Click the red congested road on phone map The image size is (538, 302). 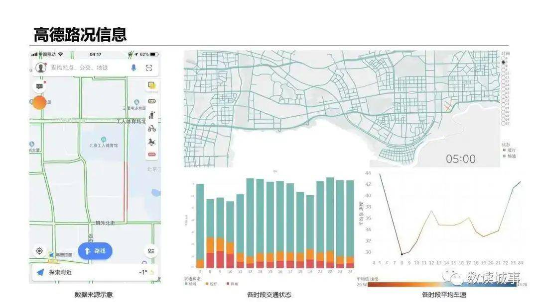[x=126, y=192]
